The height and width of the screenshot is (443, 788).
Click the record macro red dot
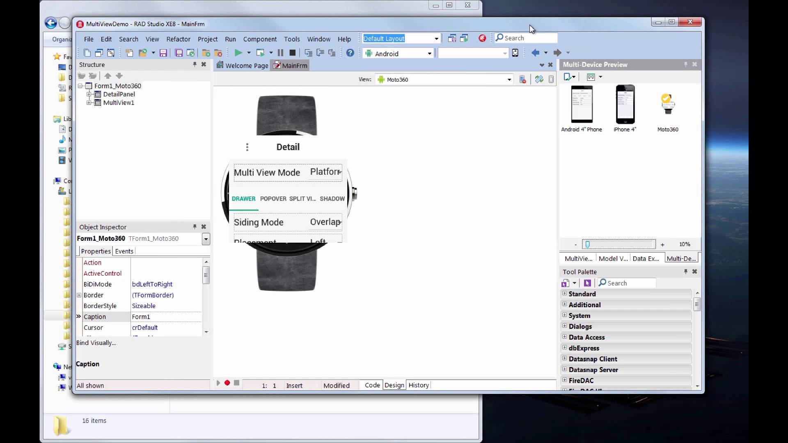pos(227,383)
